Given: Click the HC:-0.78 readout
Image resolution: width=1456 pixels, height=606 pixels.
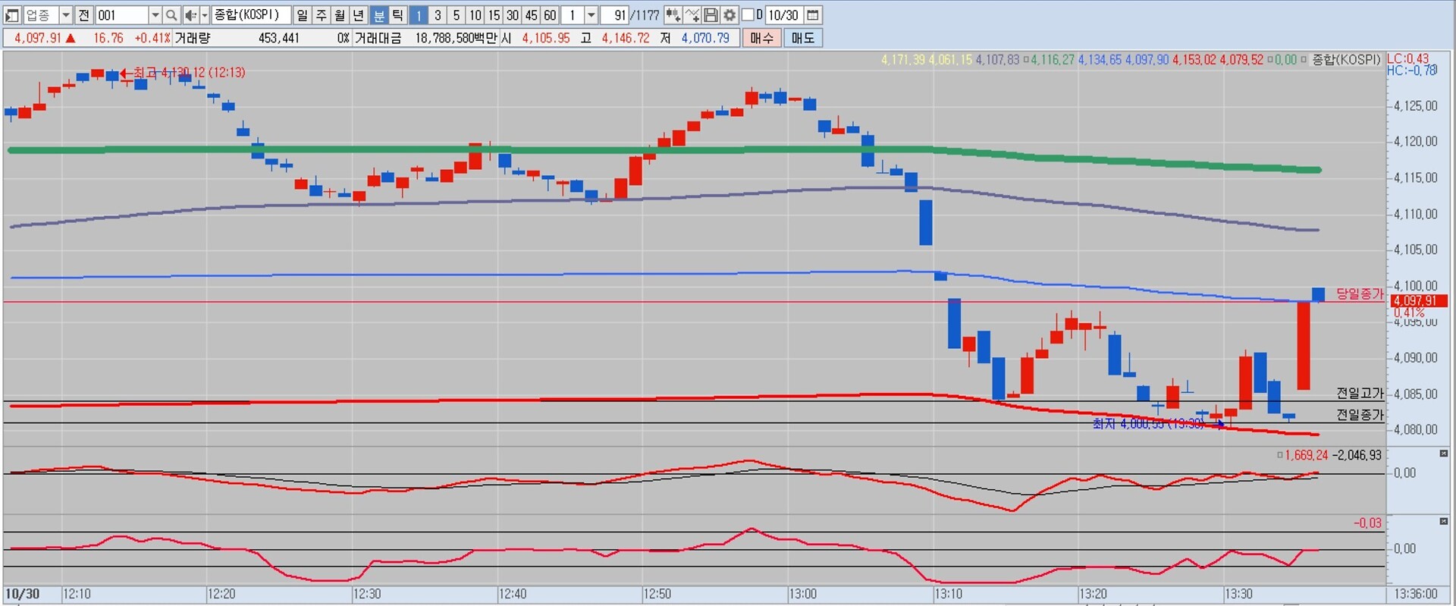Looking at the screenshot, I should pyautogui.click(x=1412, y=70).
